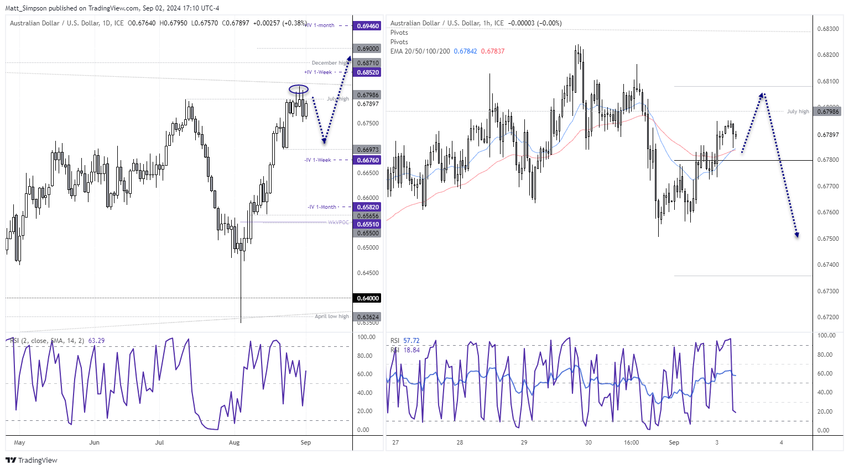Click the 0.67200 axis value
This screenshot has height=470, width=849.
click(828, 317)
